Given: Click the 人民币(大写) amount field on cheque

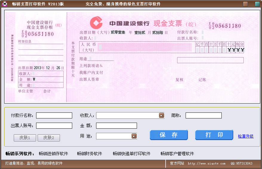Looking at the screenshot, I should [144, 47].
